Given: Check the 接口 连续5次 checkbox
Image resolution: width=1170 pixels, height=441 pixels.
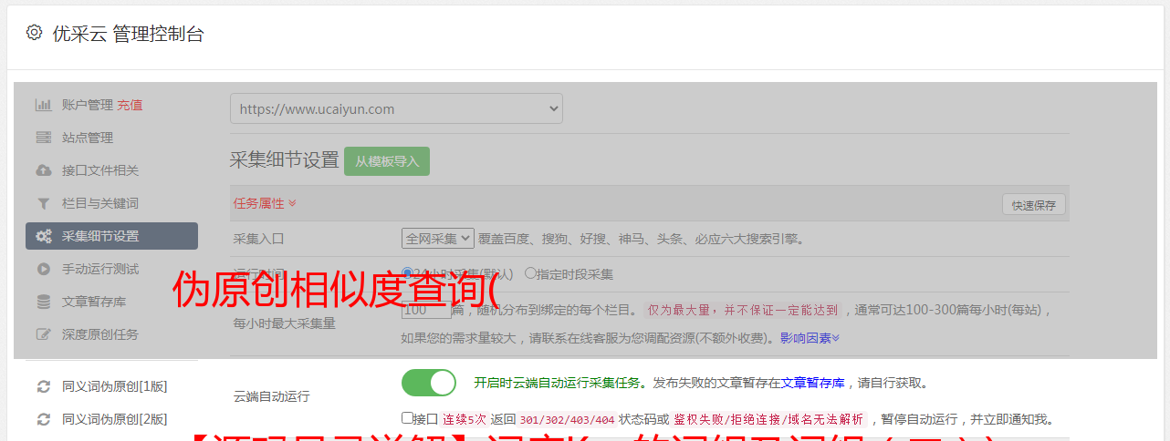Looking at the screenshot, I should point(408,418).
